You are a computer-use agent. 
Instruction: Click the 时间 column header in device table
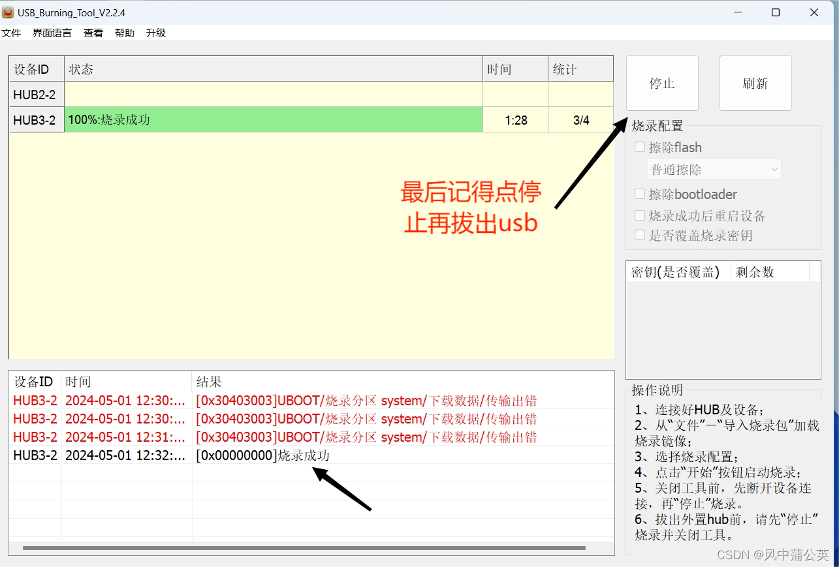point(516,69)
